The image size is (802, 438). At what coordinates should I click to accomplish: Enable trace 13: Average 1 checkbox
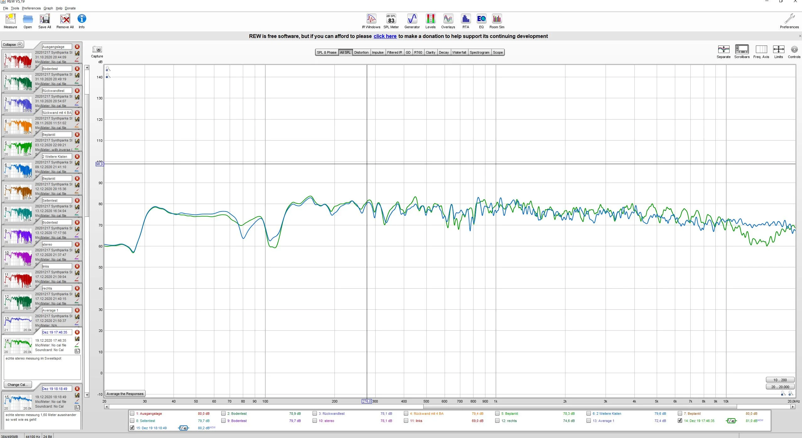(x=589, y=421)
